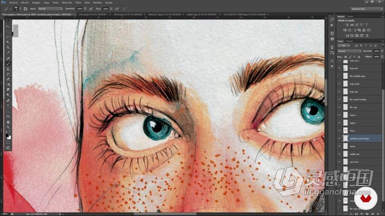Set the foreground color swatch
The height and width of the screenshot is (216, 385).
(x=7, y=135)
